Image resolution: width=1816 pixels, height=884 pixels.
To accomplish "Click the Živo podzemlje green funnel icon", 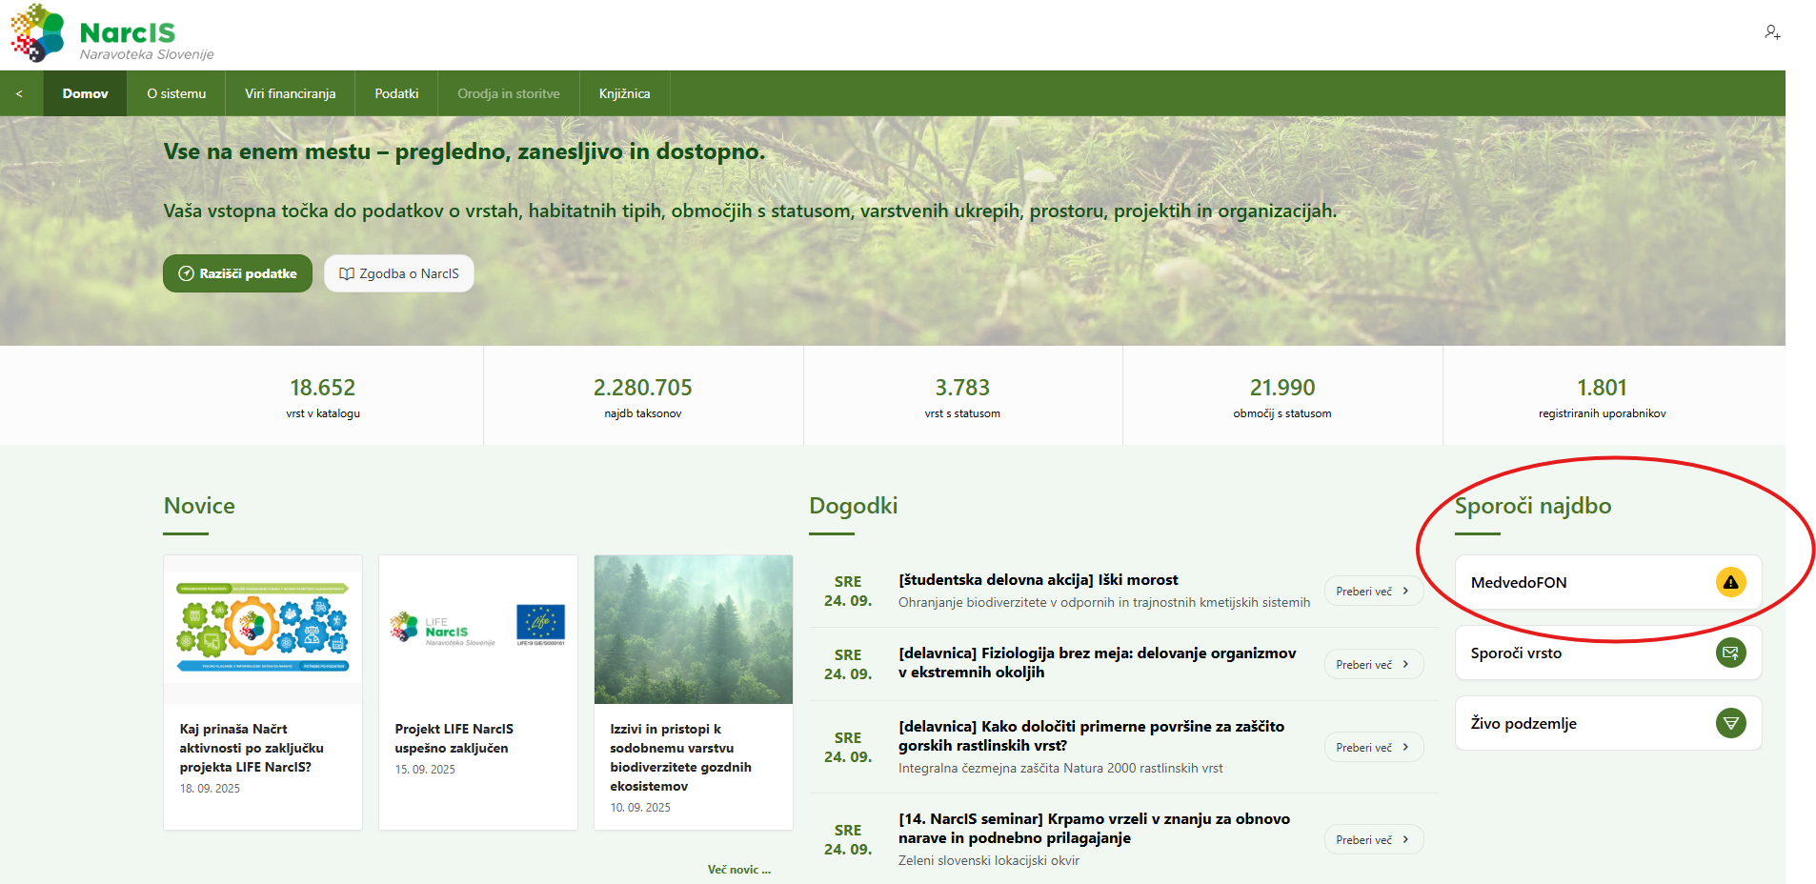I will tap(1730, 723).
